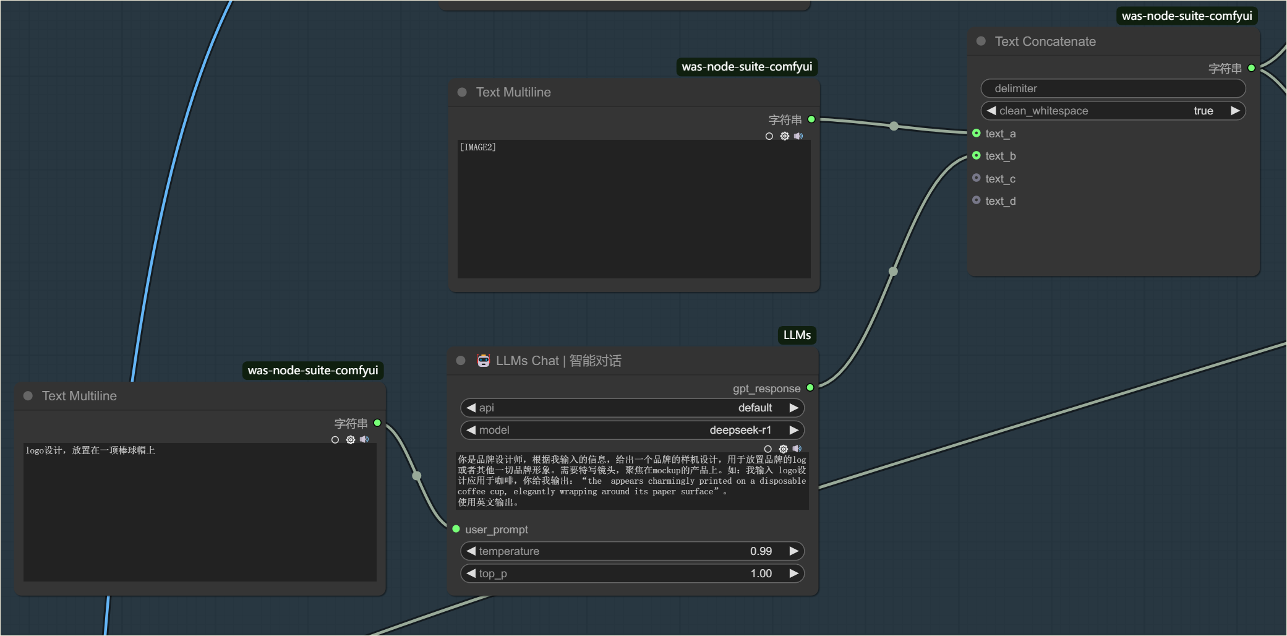The width and height of the screenshot is (1287, 636).
Task: Click the text_a input port
Action: click(977, 133)
